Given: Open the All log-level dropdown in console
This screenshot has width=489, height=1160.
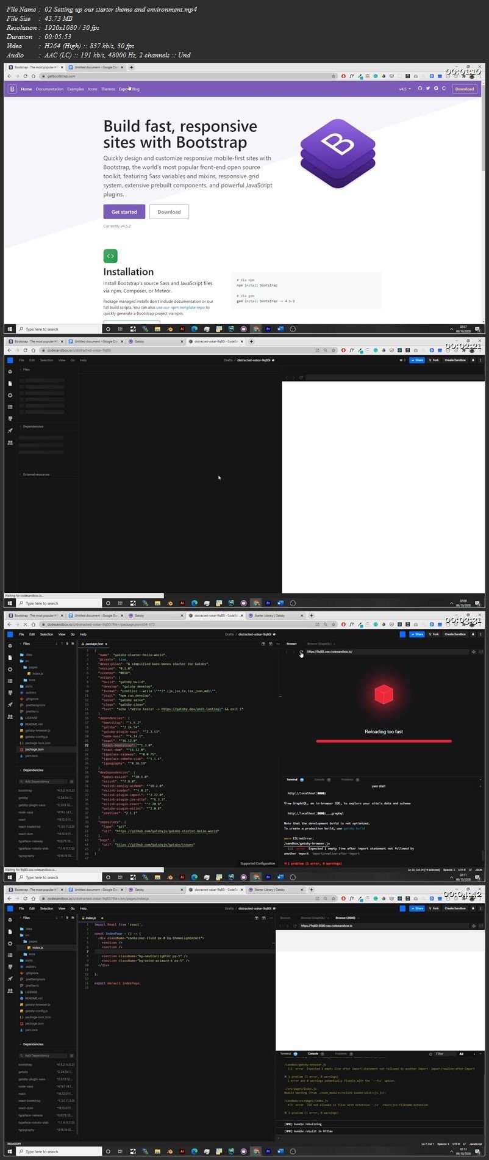Looking at the screenshot, I should [466, 1054].
